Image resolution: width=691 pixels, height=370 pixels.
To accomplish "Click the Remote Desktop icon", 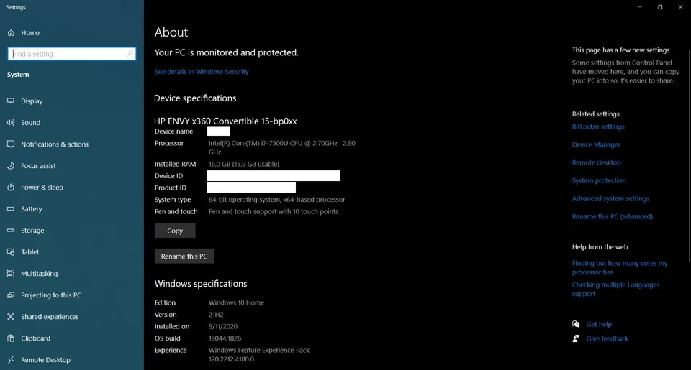I will [x=11, y=359].
